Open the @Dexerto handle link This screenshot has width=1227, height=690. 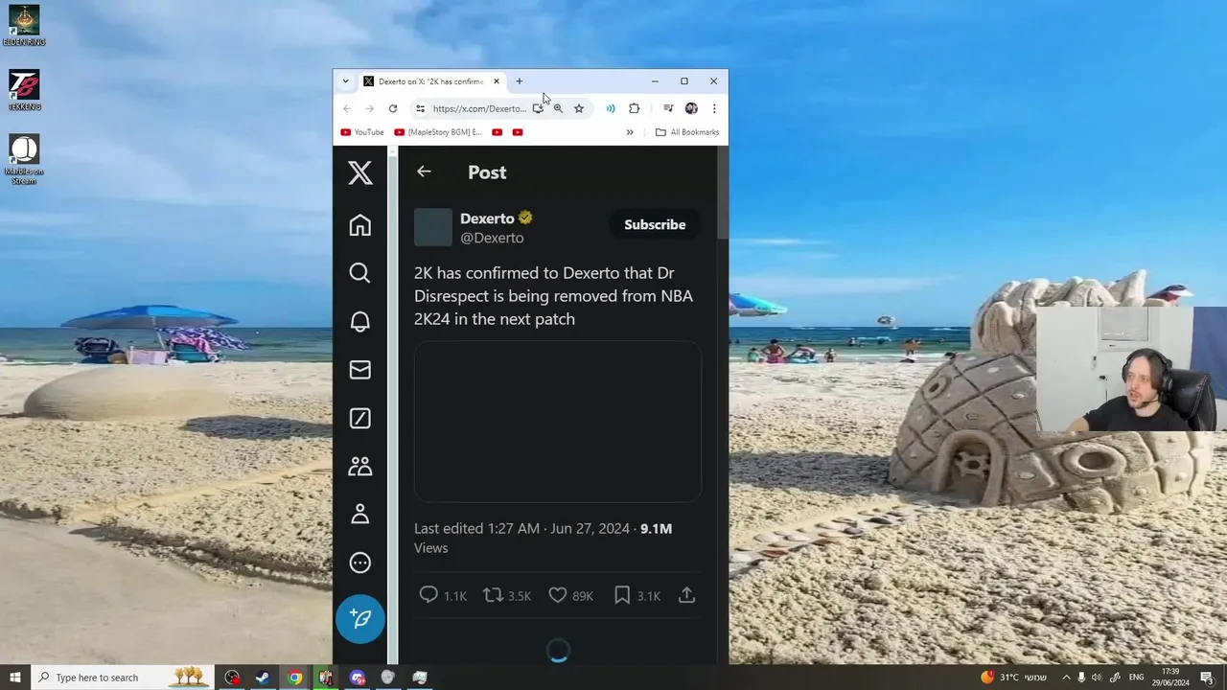pyautogui.click(x=492, y=238)
